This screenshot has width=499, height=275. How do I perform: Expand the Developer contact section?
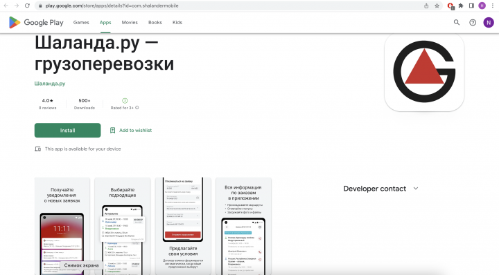tap(380, 189)
